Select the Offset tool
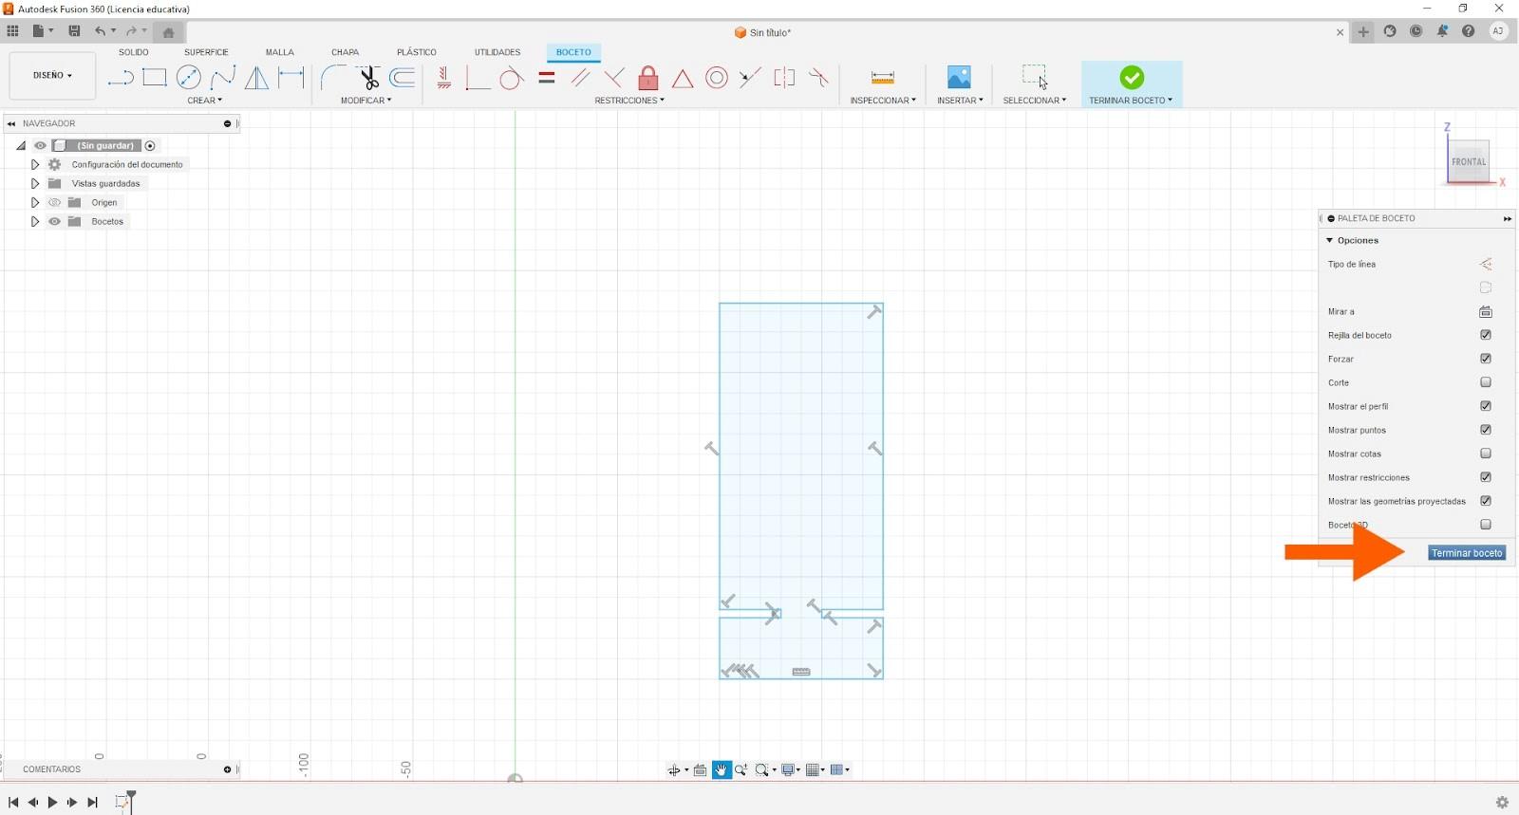The width and height of the screenshot is (1519, 815). [x=403, y=78]
